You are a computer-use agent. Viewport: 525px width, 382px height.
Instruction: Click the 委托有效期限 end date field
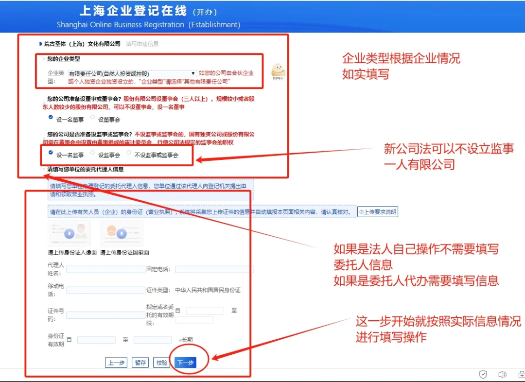(x=194, y=320)
